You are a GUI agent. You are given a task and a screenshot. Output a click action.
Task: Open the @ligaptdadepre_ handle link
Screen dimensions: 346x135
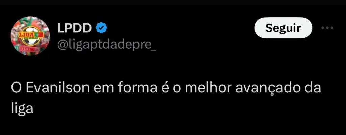coord(107,45)
